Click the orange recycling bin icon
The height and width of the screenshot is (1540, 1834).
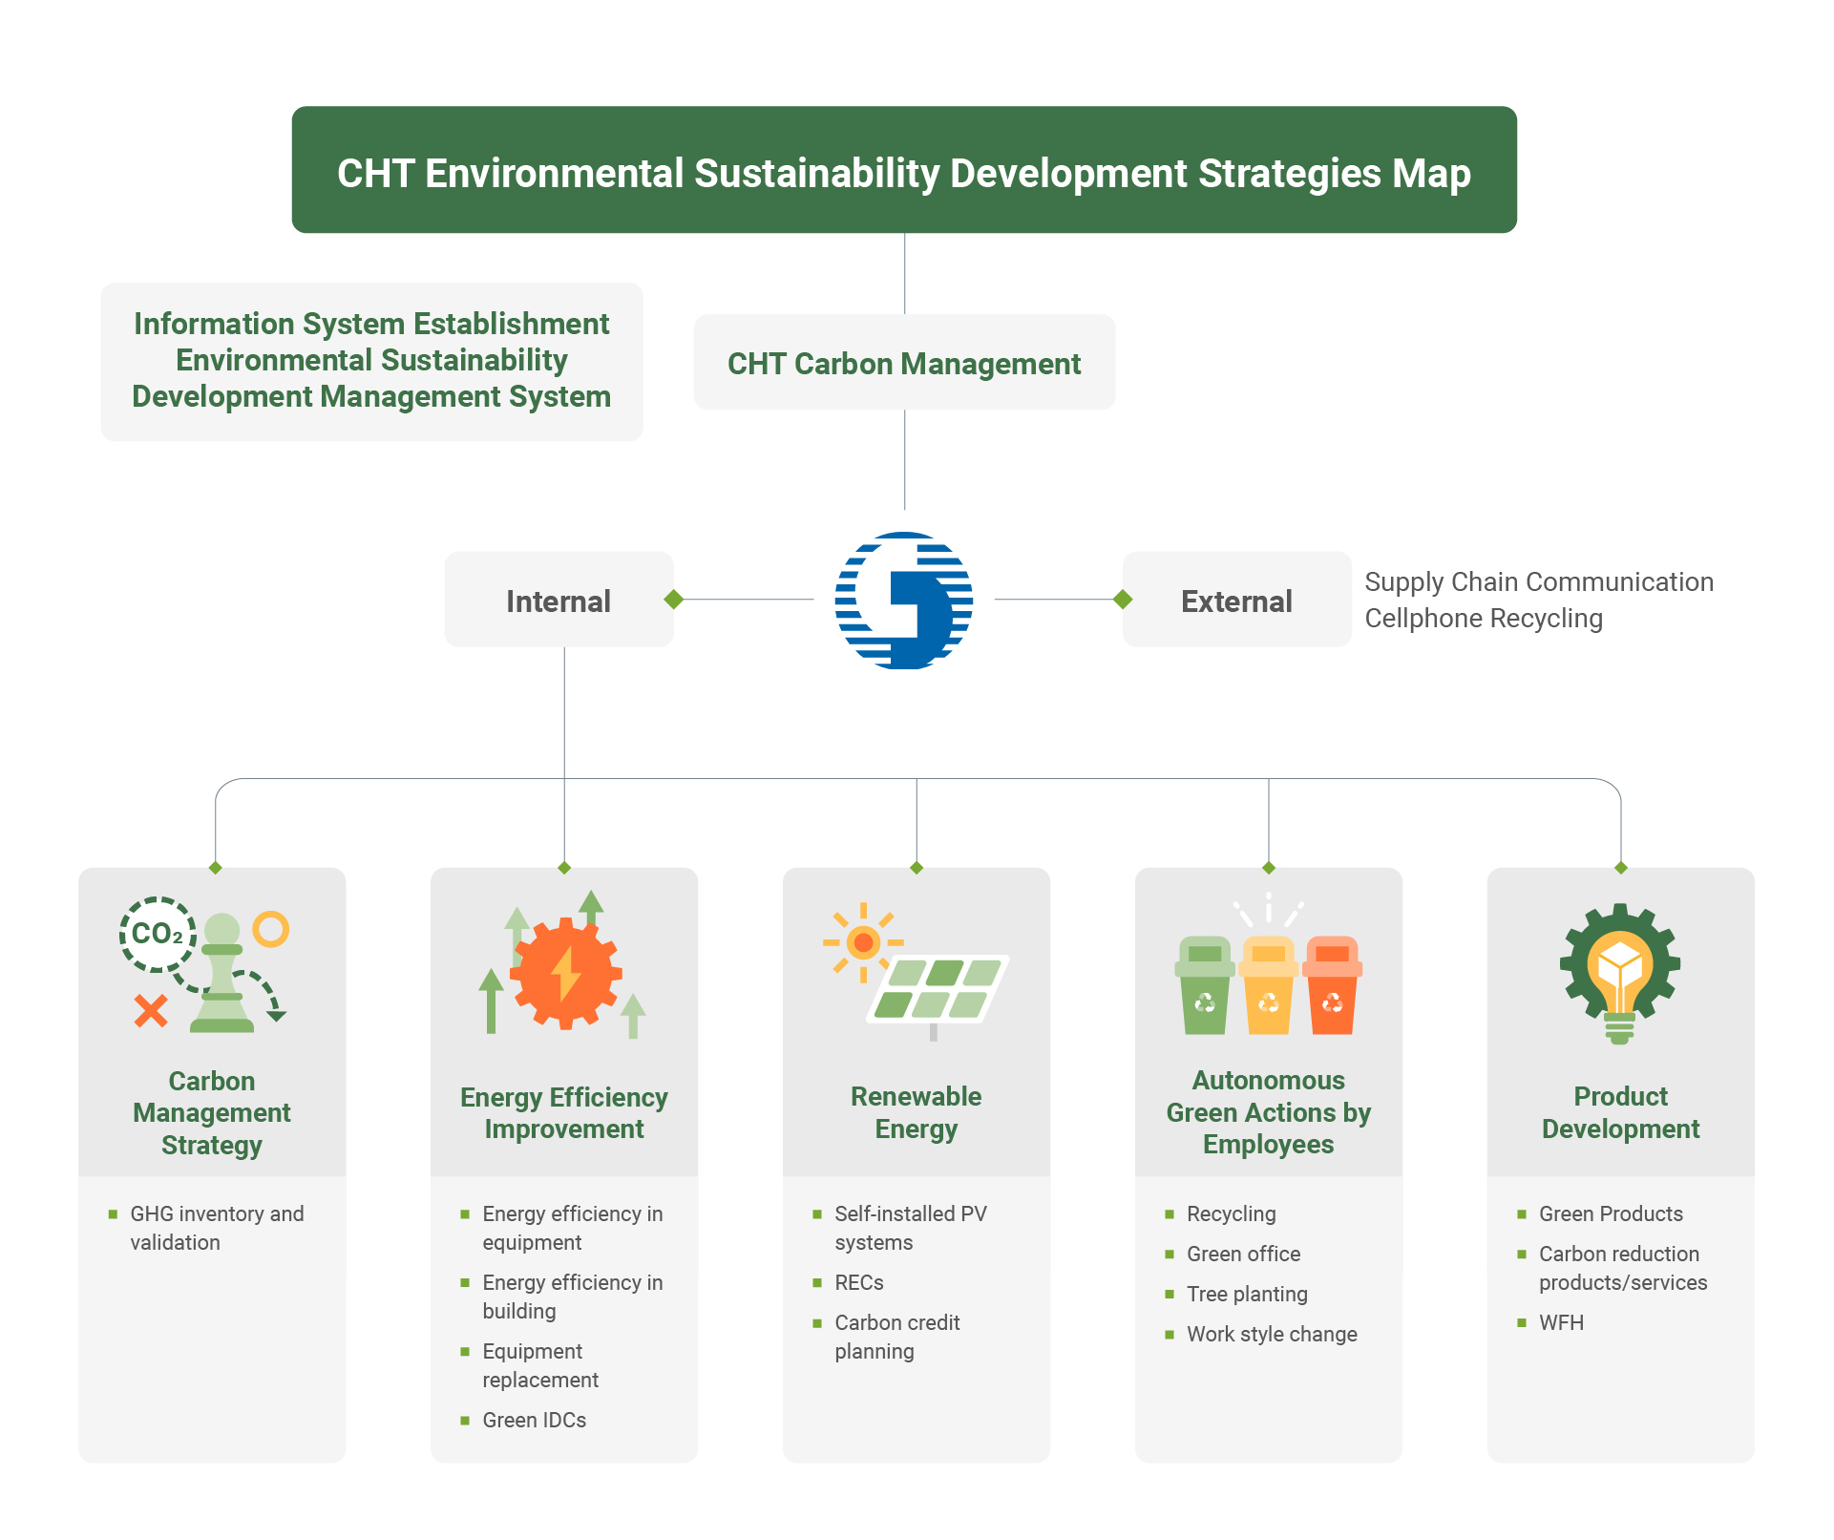pos(1333,984)
